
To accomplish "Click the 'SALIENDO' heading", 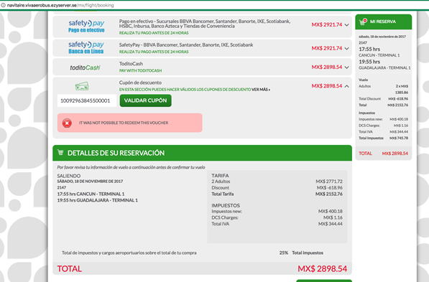I will pyautogui.click(x=69, y=176).
